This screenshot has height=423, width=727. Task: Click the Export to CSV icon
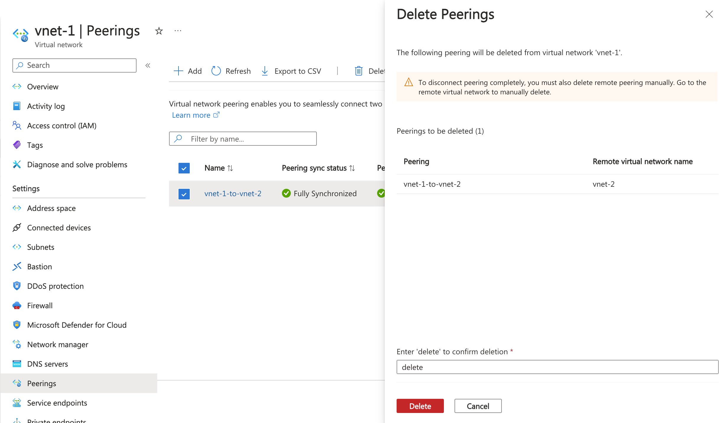tap(264, 70)
